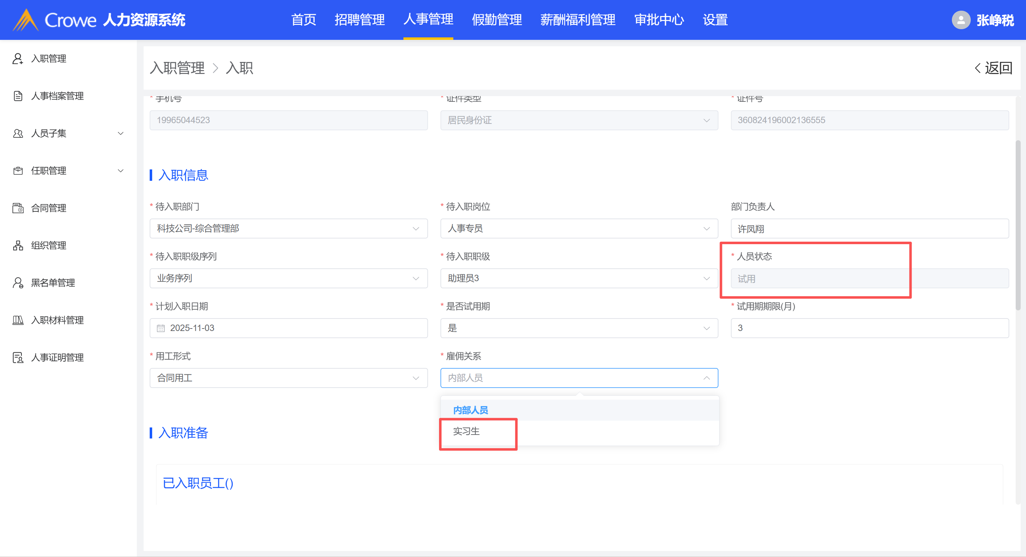Screen dimensions: 1026x557
Task: Click the user avatar icon
Action: 961,20
